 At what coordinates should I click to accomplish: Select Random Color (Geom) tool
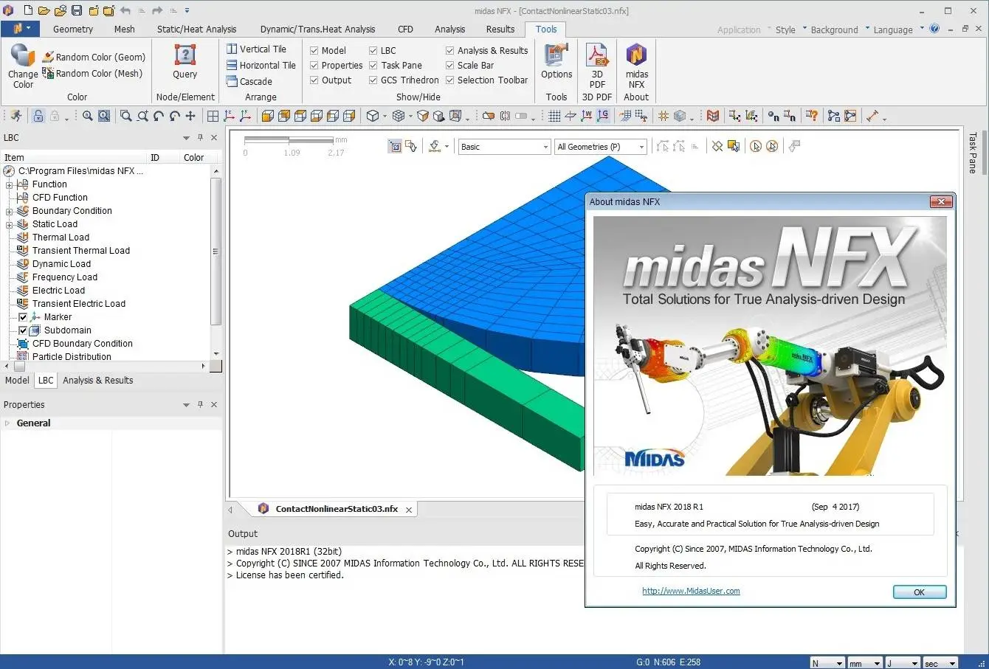tap(94, 57)
